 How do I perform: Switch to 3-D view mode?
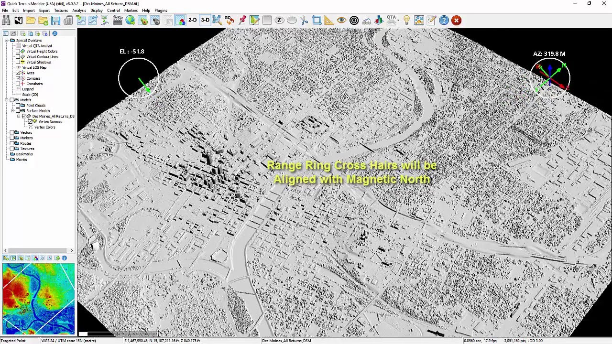coord(205,20)
